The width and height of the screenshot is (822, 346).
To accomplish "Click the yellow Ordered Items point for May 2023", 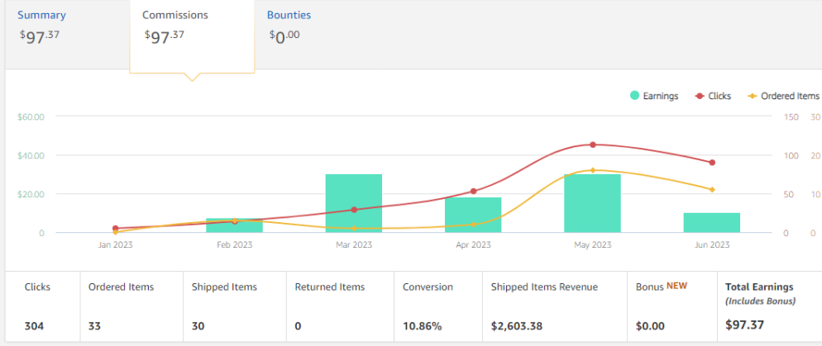I will (592, 170).
